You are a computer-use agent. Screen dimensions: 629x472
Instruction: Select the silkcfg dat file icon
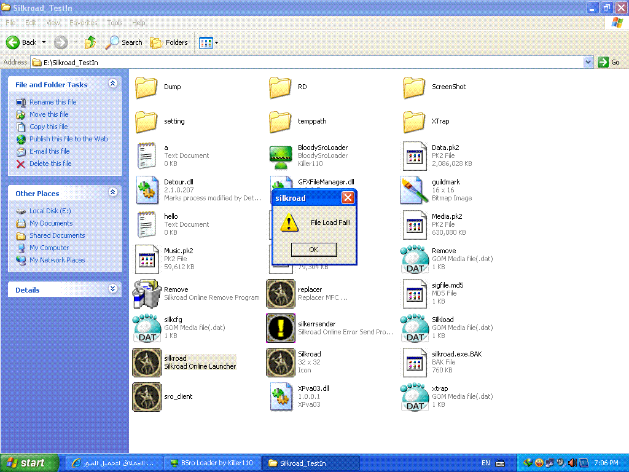tap(147, 328)
